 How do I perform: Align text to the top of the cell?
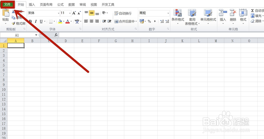tap(86, 13)
